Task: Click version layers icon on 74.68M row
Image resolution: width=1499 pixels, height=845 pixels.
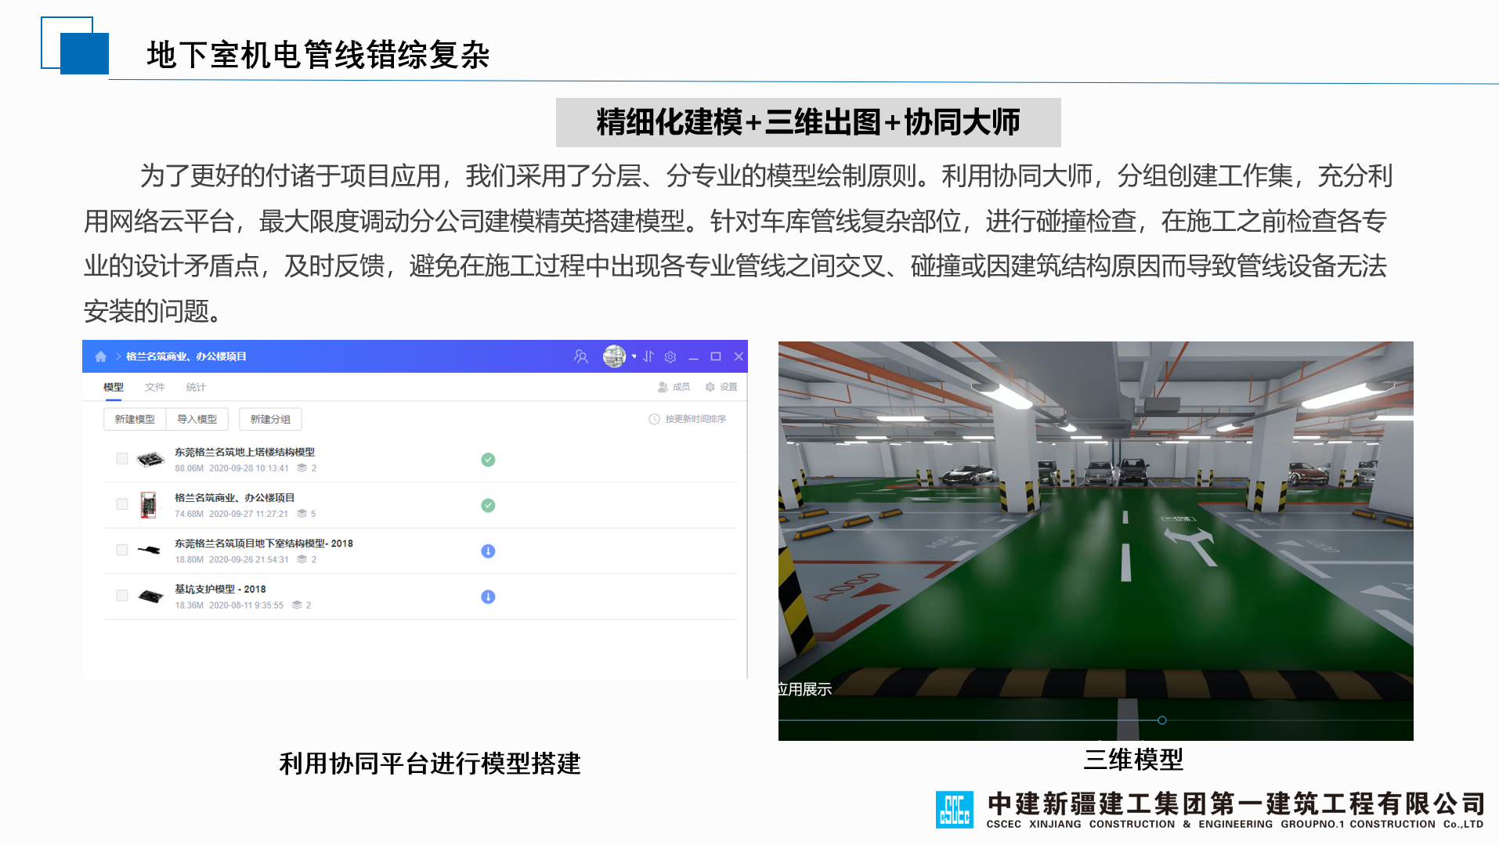Action: 302,514
